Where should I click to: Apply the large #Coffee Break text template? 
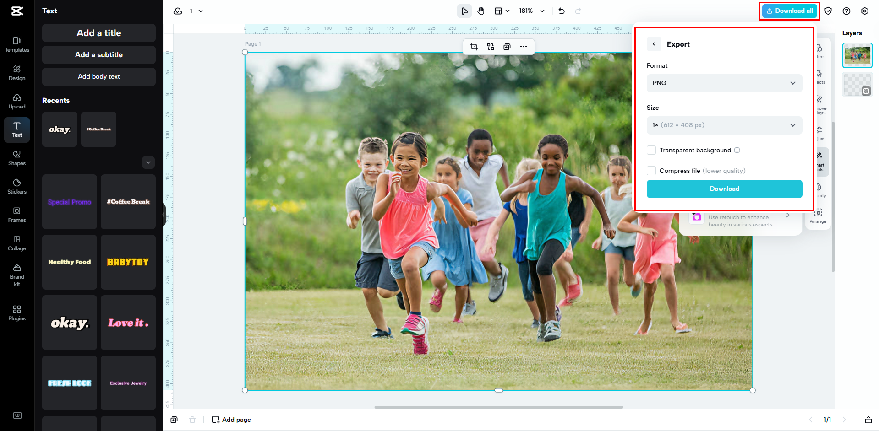[128, 202]
